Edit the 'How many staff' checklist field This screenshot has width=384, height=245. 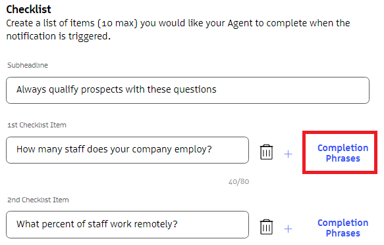127,150
